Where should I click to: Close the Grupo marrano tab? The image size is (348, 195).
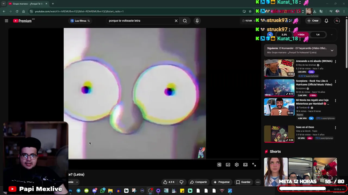(46, 4)
